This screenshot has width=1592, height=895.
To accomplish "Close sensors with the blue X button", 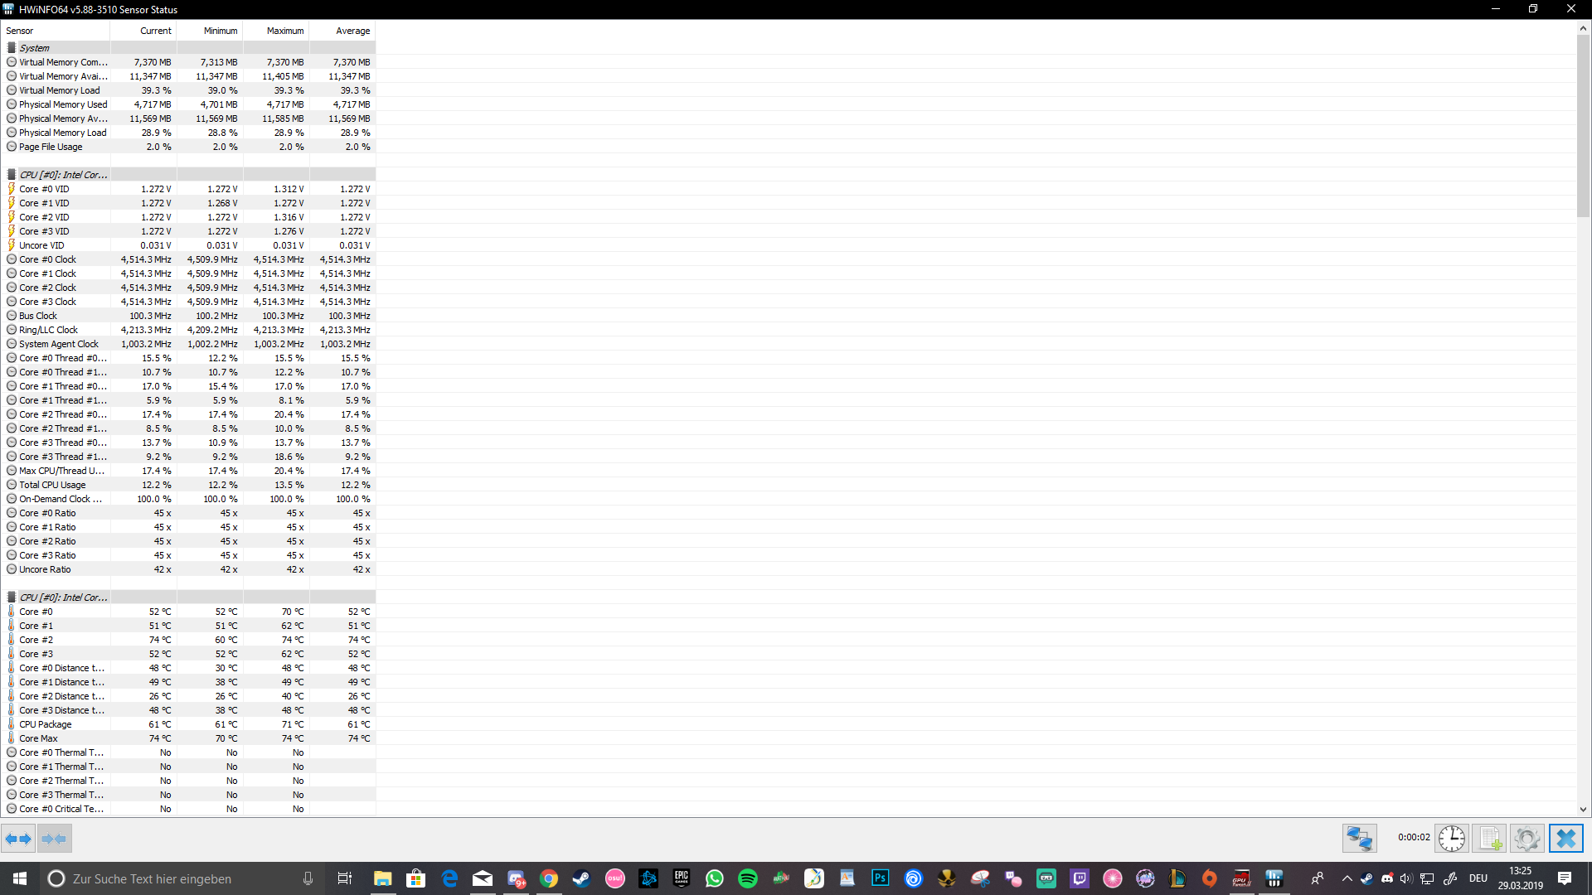I will click(1565, 839).
